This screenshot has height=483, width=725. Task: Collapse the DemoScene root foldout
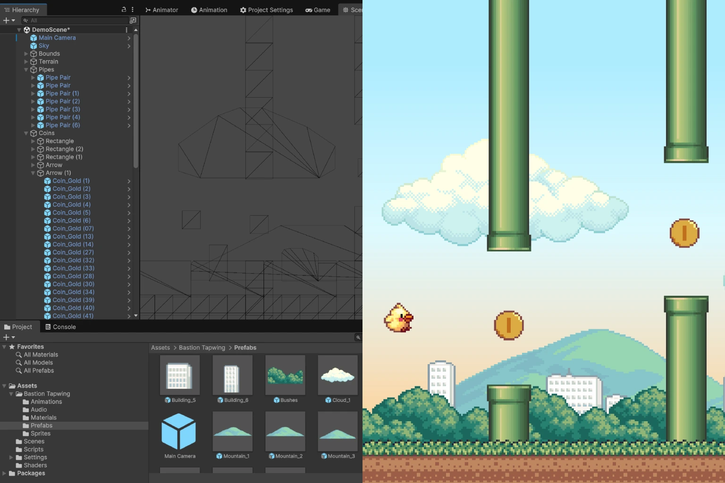pos(19,30)
